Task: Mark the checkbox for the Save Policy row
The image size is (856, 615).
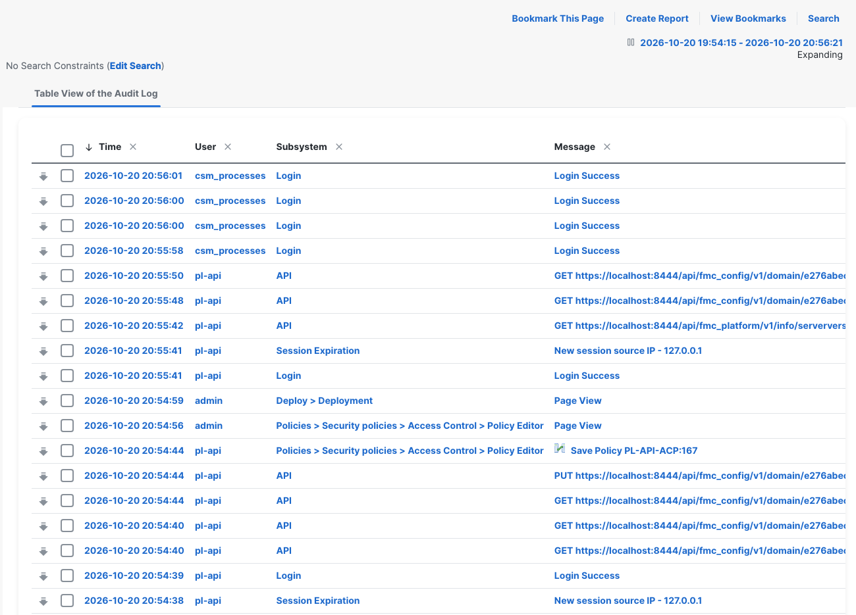Action: tap(67, 451)
